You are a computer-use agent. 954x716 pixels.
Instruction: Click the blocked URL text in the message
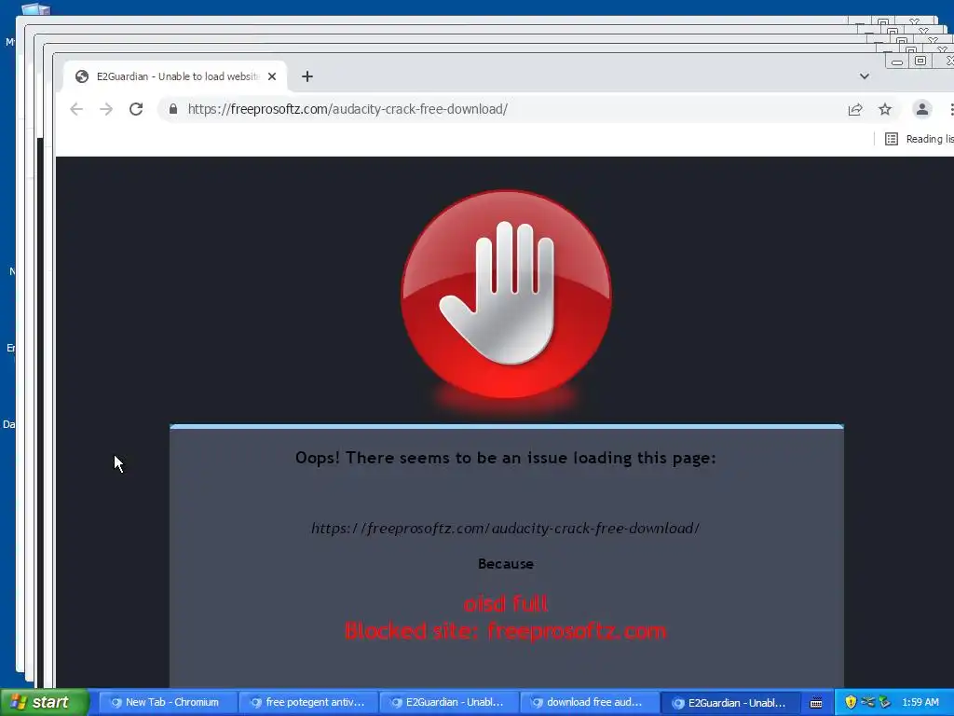506,529
